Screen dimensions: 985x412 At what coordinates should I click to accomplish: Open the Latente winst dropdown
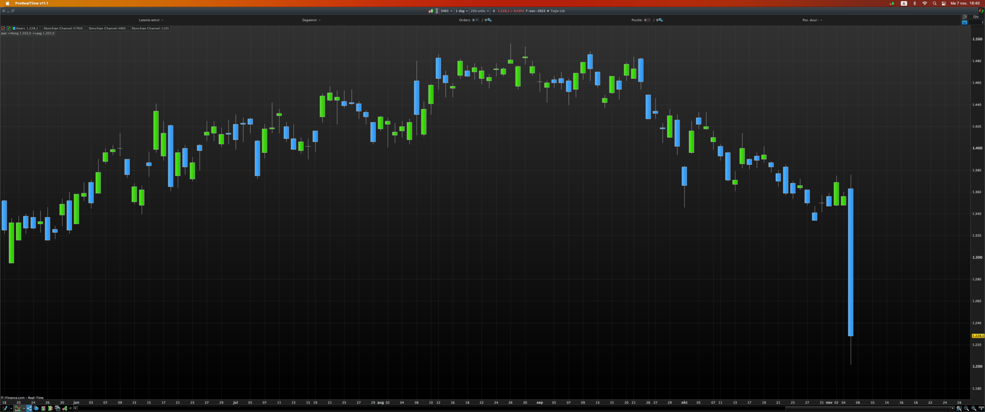[x=151, y=20]
